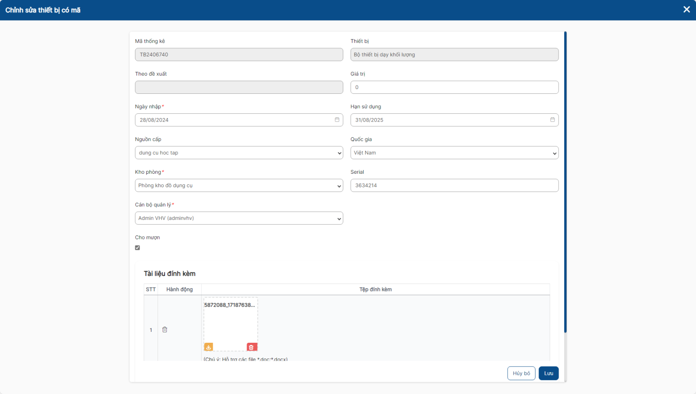Click trash icon in Hành động column
The width and height of the screenshot is (696, 394).
(x=165, y=330)
